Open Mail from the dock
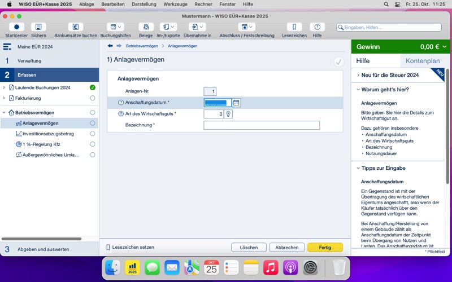 172,267
